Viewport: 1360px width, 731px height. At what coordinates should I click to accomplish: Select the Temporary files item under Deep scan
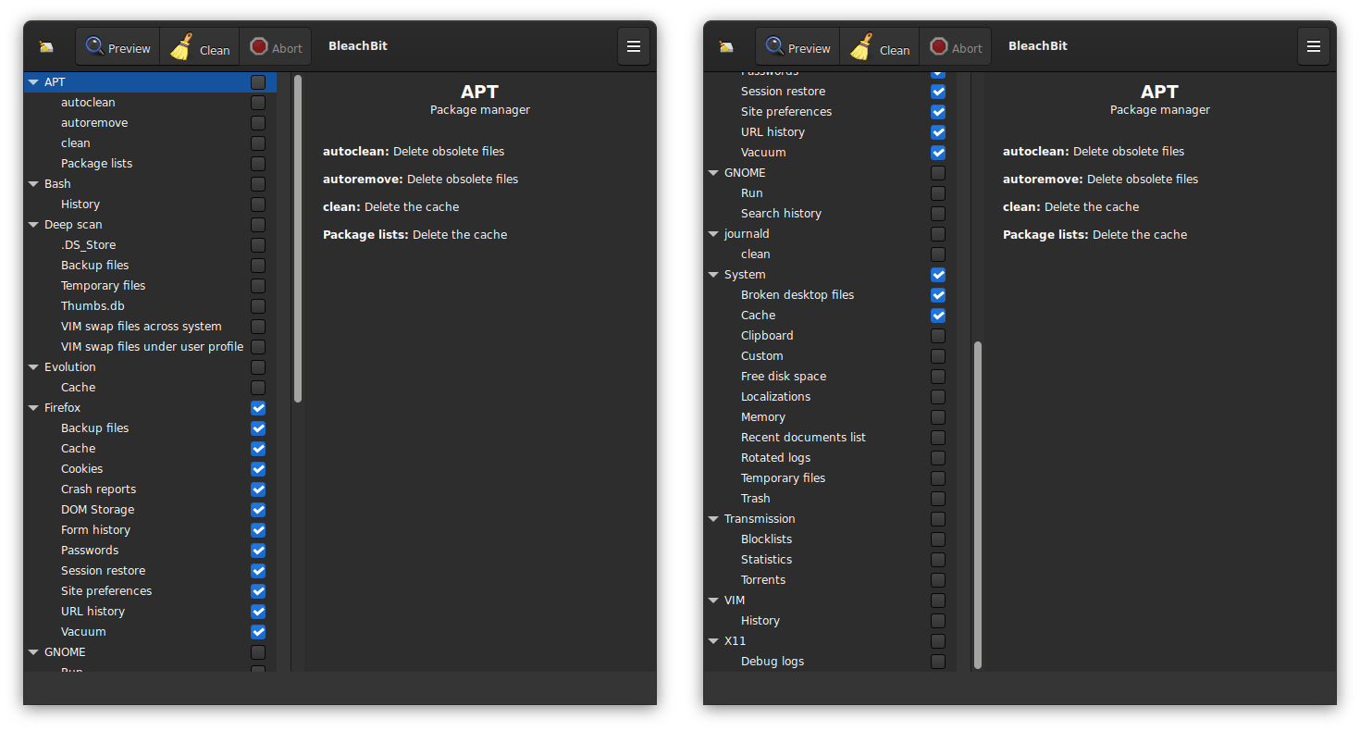[104, 286]
